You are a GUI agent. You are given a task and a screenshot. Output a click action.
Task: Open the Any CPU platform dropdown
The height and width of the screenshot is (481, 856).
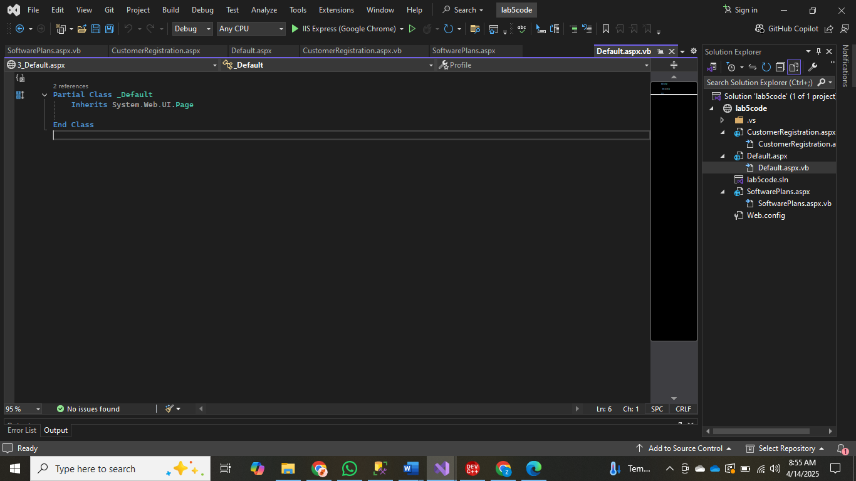[x=281, y=29]
